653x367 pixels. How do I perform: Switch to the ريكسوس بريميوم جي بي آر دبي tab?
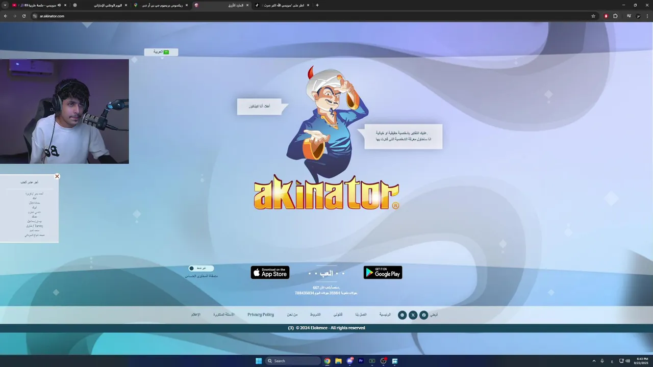(x=161, y=5)
